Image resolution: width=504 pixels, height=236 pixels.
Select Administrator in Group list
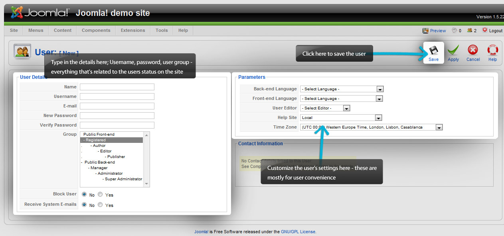[111, 174]
